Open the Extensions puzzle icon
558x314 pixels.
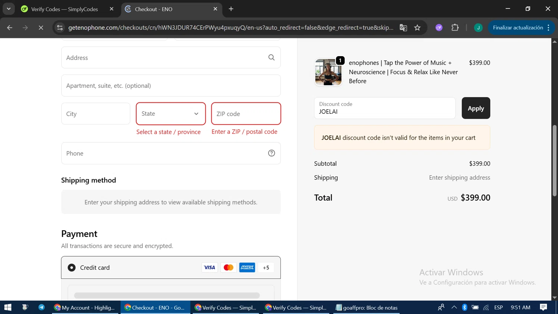tap(455, 28)
